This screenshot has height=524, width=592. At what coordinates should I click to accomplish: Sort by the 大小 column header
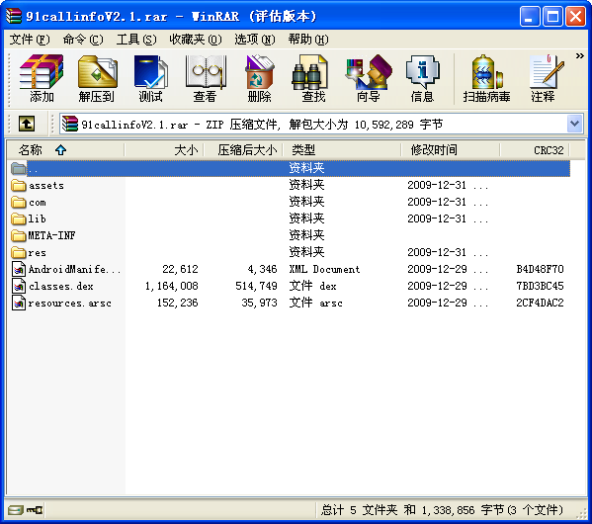[x=164, y=150]
